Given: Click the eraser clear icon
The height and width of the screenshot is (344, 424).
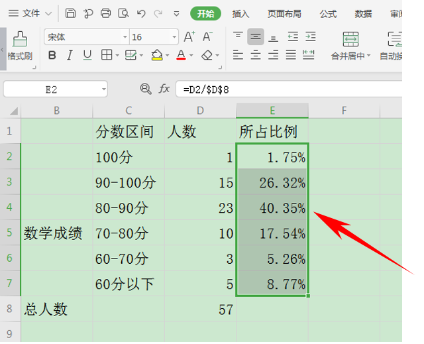Looking at the screenshot, I should [x=207, y=55].
